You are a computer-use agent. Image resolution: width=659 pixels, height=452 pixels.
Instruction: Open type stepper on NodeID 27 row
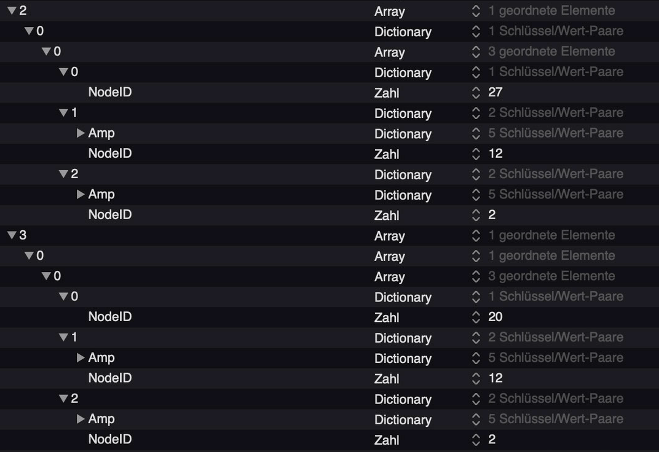pyautogui.click(x=476, y=93)
